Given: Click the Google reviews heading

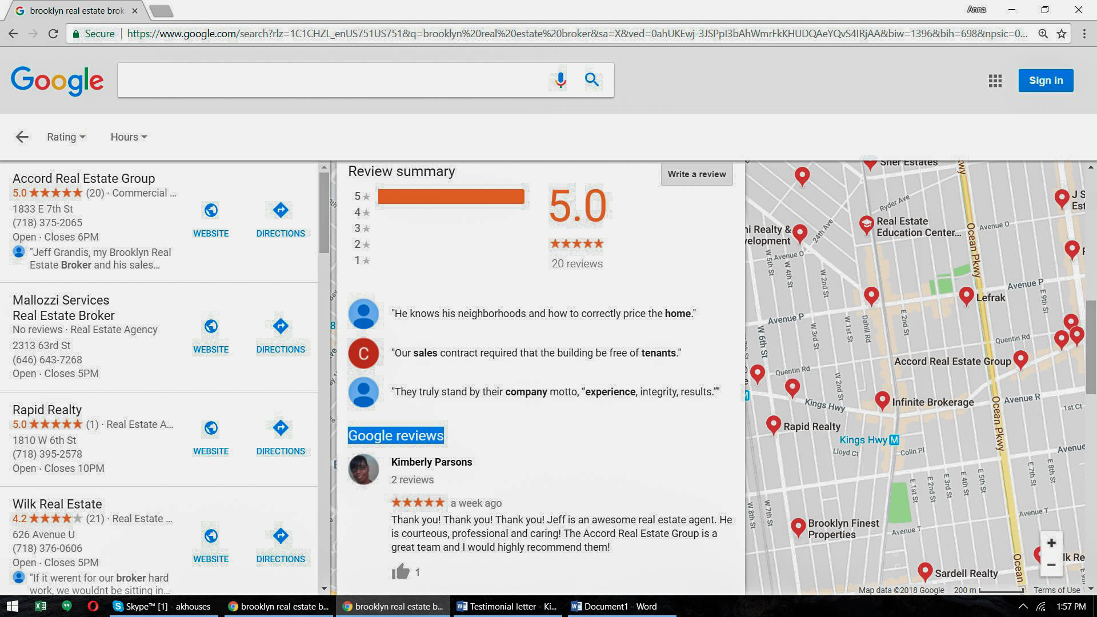Looking at the screenshot, I should click(395, 436).
